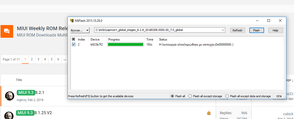Open the cubick user link
Screen dimensions: 294x119
[288, 114]
